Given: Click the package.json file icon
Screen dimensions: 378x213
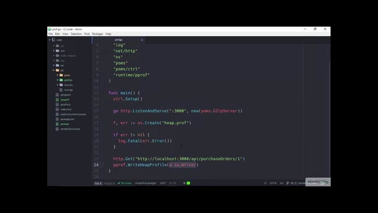Looking at the screenshot, I should click(57, 119).
